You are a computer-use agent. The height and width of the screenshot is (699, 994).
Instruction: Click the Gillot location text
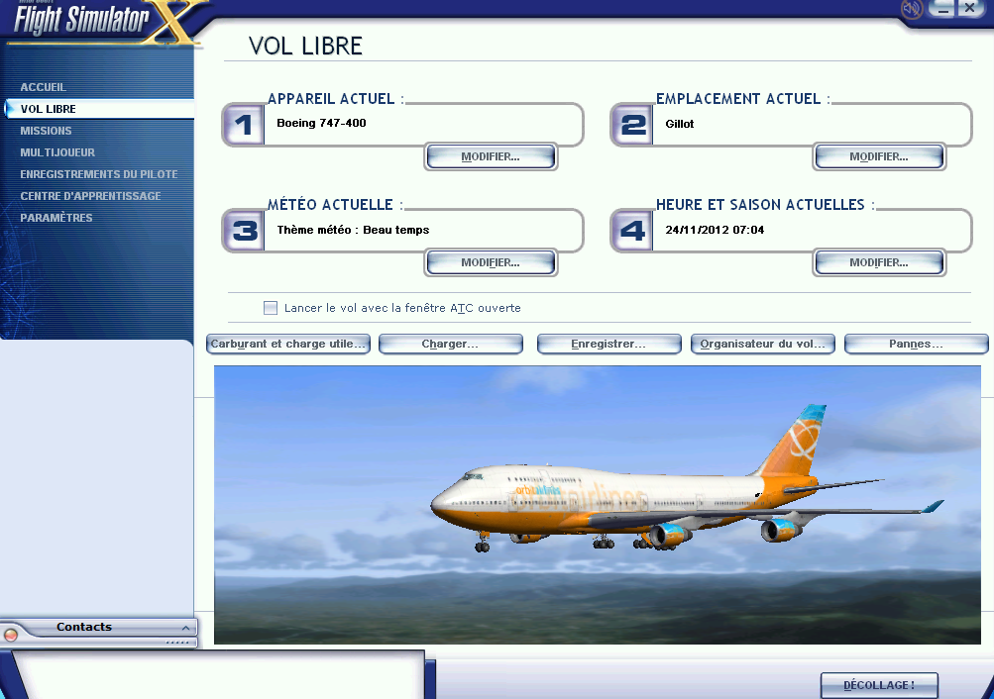pyautogui.click(x=680, y=124)
